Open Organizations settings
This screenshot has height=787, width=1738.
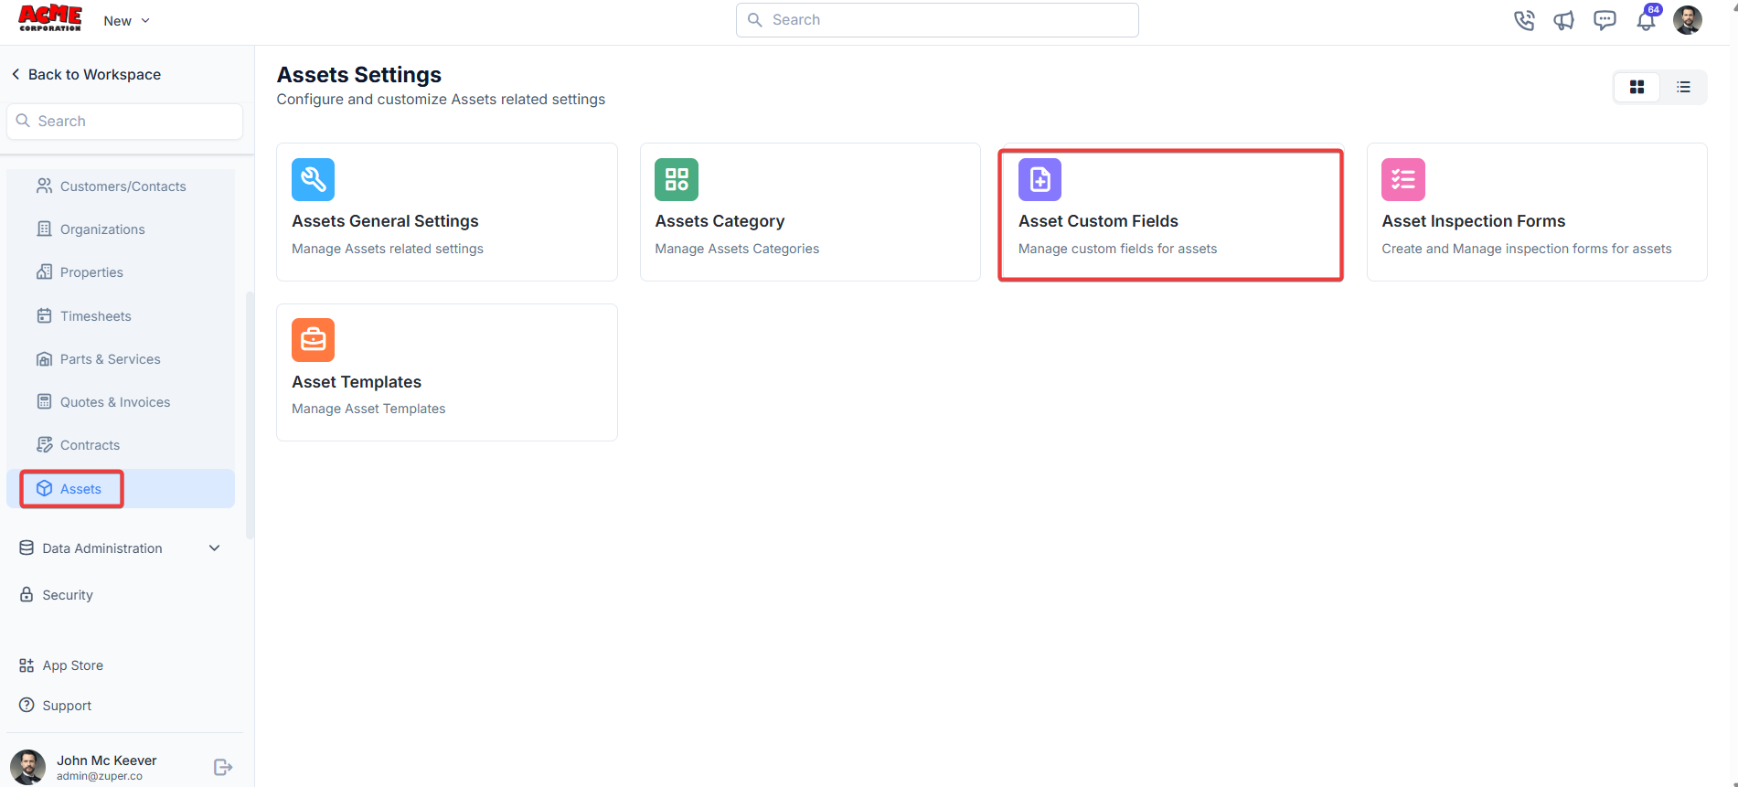tap(121, 229)
